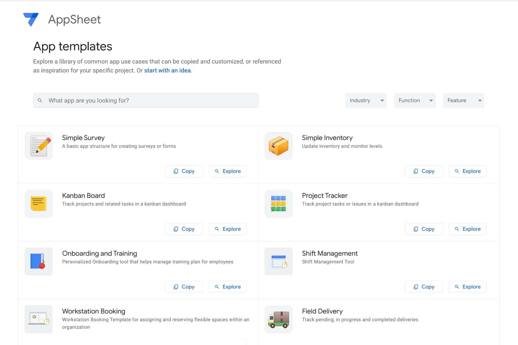
Task: Click the AppSheet logo icon
Action: (x=31, y=19)
